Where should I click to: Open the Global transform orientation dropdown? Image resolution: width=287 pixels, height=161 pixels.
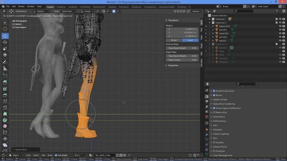pos(87,11)
